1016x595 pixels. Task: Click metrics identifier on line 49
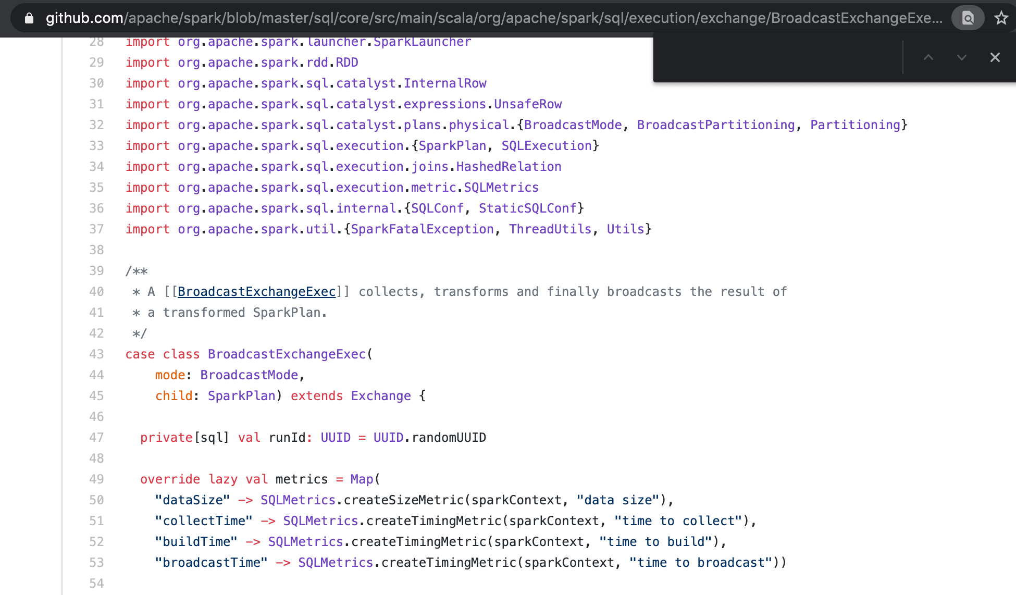(x=302, y=479)
